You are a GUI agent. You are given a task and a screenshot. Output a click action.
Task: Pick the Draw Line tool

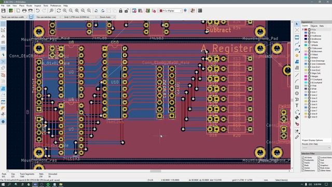[297, 75]
